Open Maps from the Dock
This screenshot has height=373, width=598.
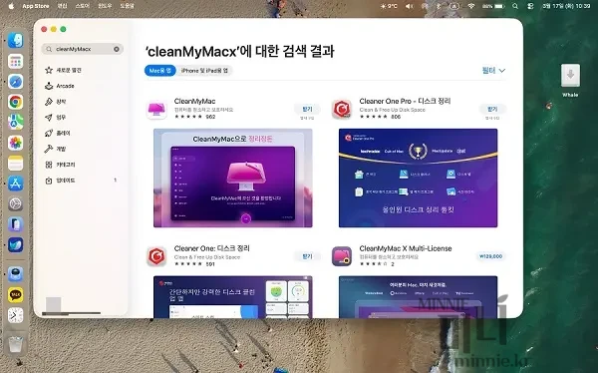click(16, 122)
